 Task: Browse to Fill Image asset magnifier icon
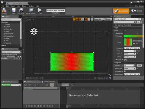(x=137, y=43)
